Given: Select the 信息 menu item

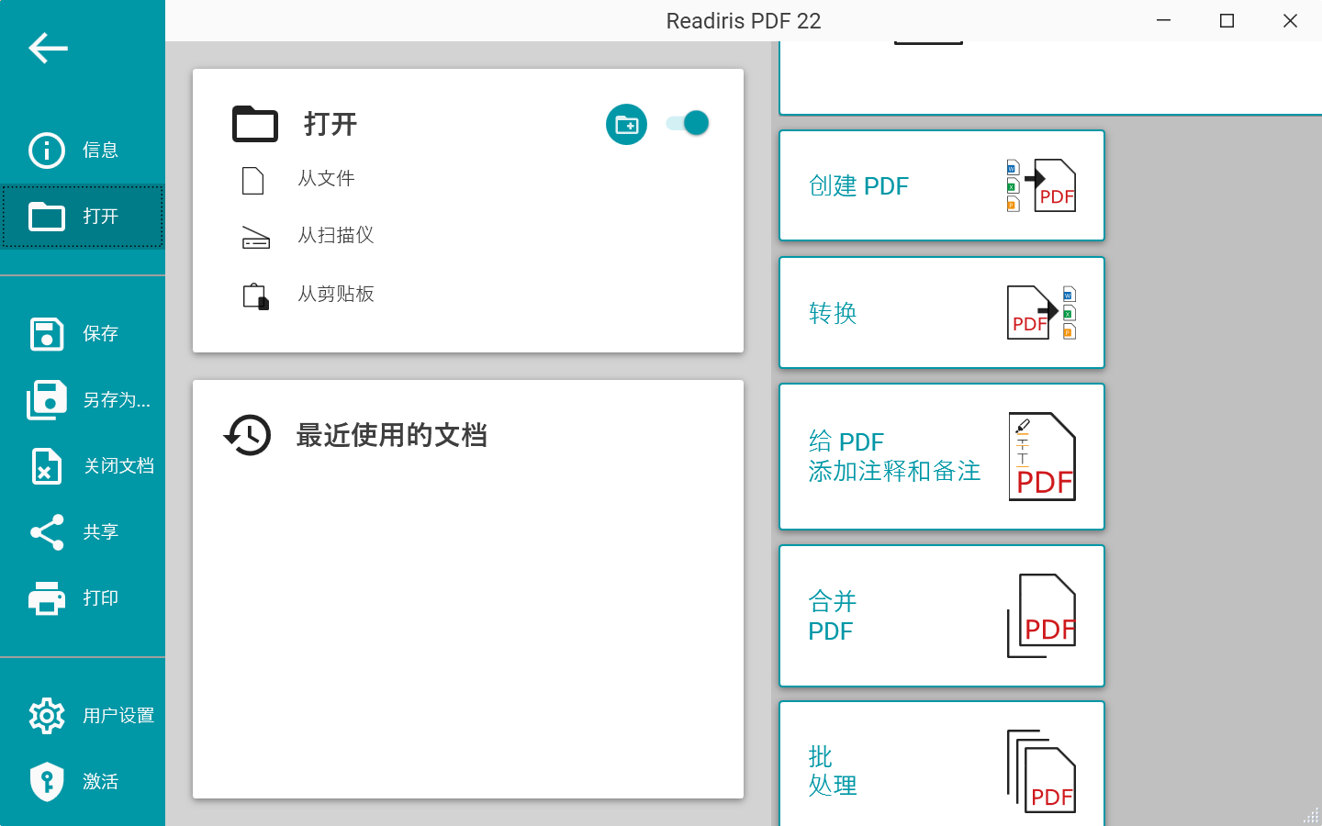Looking at the screenshot, I should click(83, 151).
